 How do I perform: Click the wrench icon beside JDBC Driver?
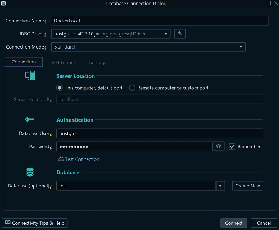[x=180, y=34]
